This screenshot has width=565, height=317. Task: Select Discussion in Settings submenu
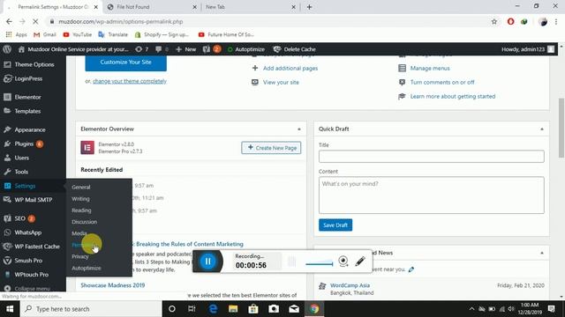click(x=85, y=222)
